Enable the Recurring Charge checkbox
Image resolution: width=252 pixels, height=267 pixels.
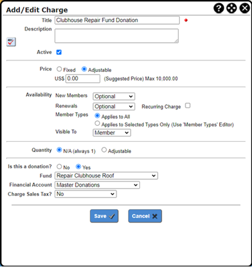(188, 106)
